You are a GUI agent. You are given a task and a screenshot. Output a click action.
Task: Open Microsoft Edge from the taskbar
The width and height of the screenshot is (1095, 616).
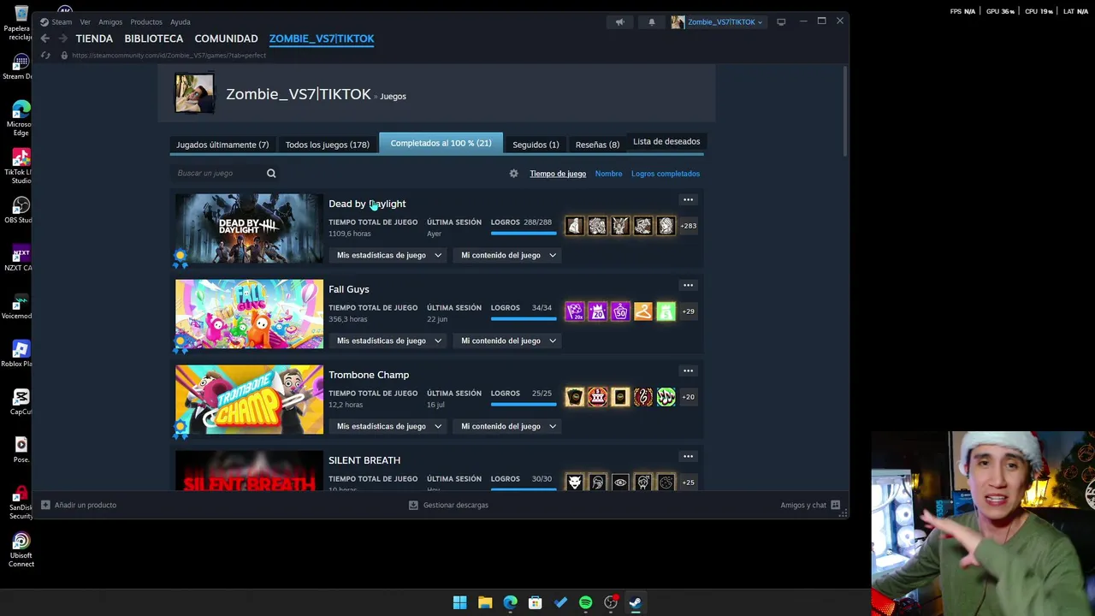pos(510,602)
